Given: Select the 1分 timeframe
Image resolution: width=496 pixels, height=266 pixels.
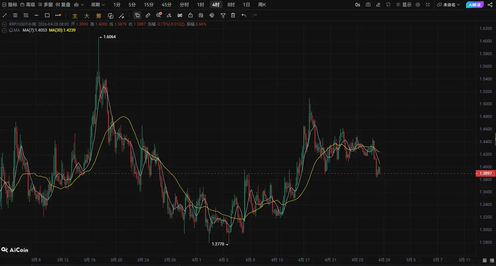Looking at the screenshot, I should (x=117, y=5).
